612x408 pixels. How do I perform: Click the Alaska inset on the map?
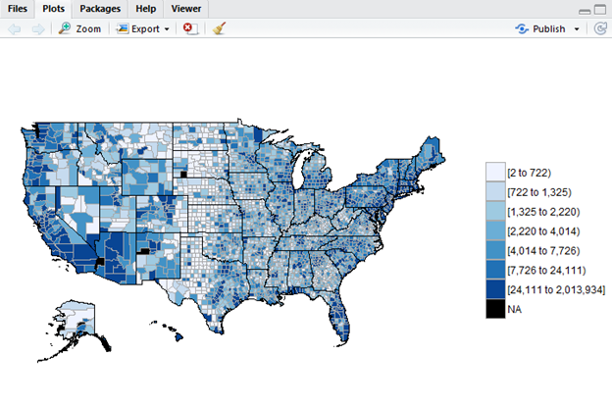[76, 322]
